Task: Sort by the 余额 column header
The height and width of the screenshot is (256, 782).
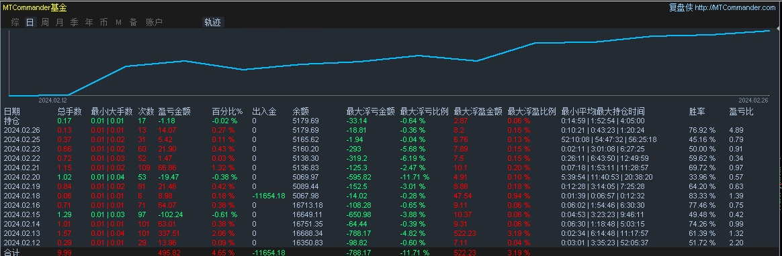Action: [301, 112]
